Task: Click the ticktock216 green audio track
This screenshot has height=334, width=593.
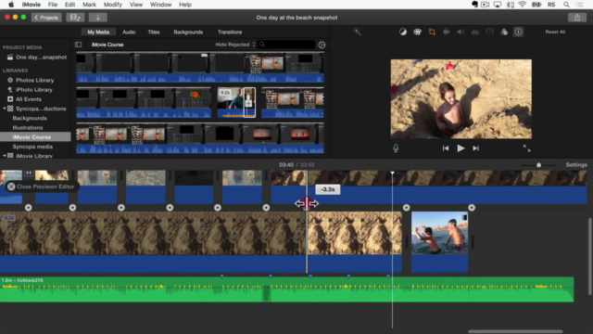Action: tap(286, 289)
